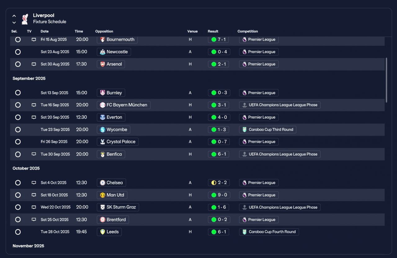Click the FC Bayern München badge icon
The height and width of the screenshot is (258, 397).
point(103,105)
